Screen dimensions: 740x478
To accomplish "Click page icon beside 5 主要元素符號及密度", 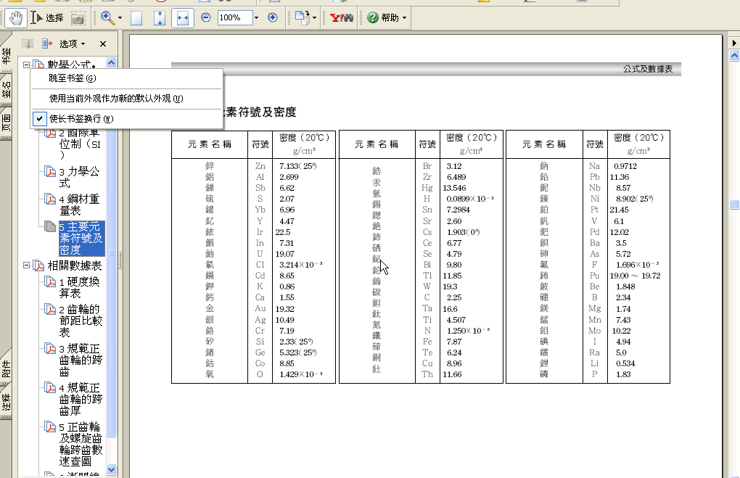I will [50, 226].
